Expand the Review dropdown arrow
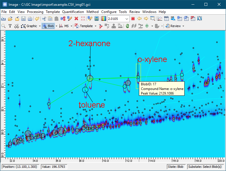 pos(183,26)
